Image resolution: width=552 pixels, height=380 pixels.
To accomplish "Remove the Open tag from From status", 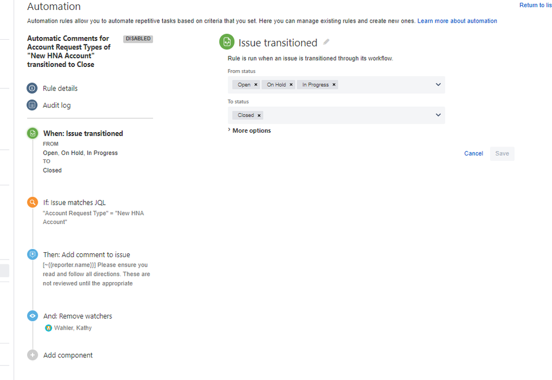I will pyautogui.click(x=256, y=85).
